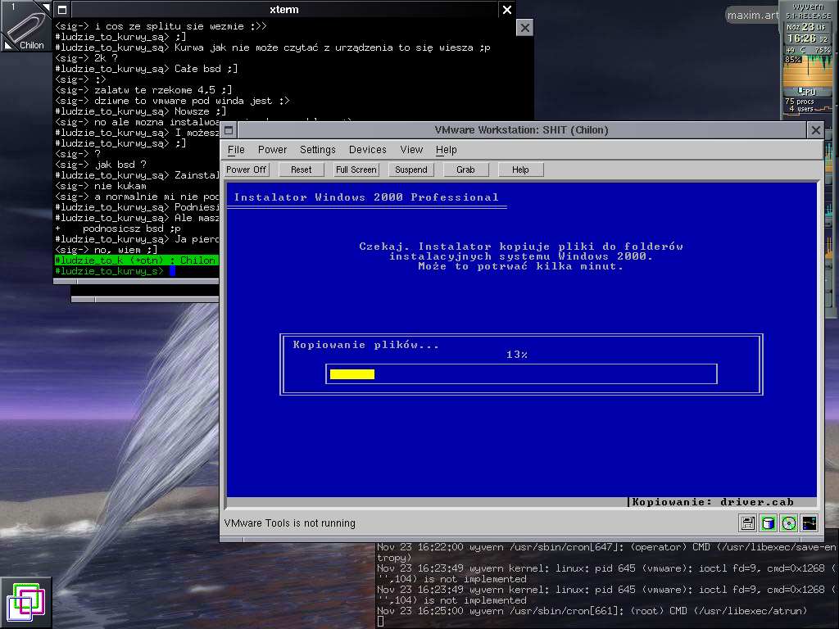Click the VMware dock icon at bottom-left
Image resolution: width=839 pixels, height=629 pixels.
26,603
